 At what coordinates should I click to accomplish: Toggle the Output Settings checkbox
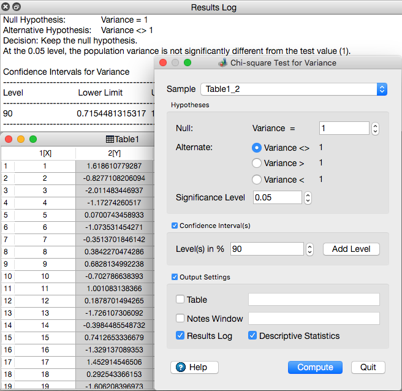(x=175, y=277)
